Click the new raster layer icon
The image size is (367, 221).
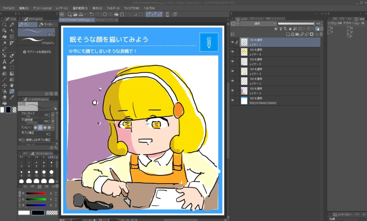pyautogui.click(x=287, y=34)
